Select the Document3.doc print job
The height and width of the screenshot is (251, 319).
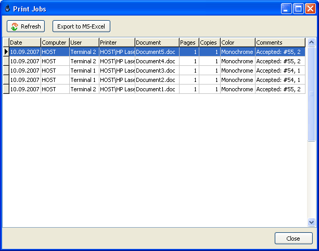(156, 71)
